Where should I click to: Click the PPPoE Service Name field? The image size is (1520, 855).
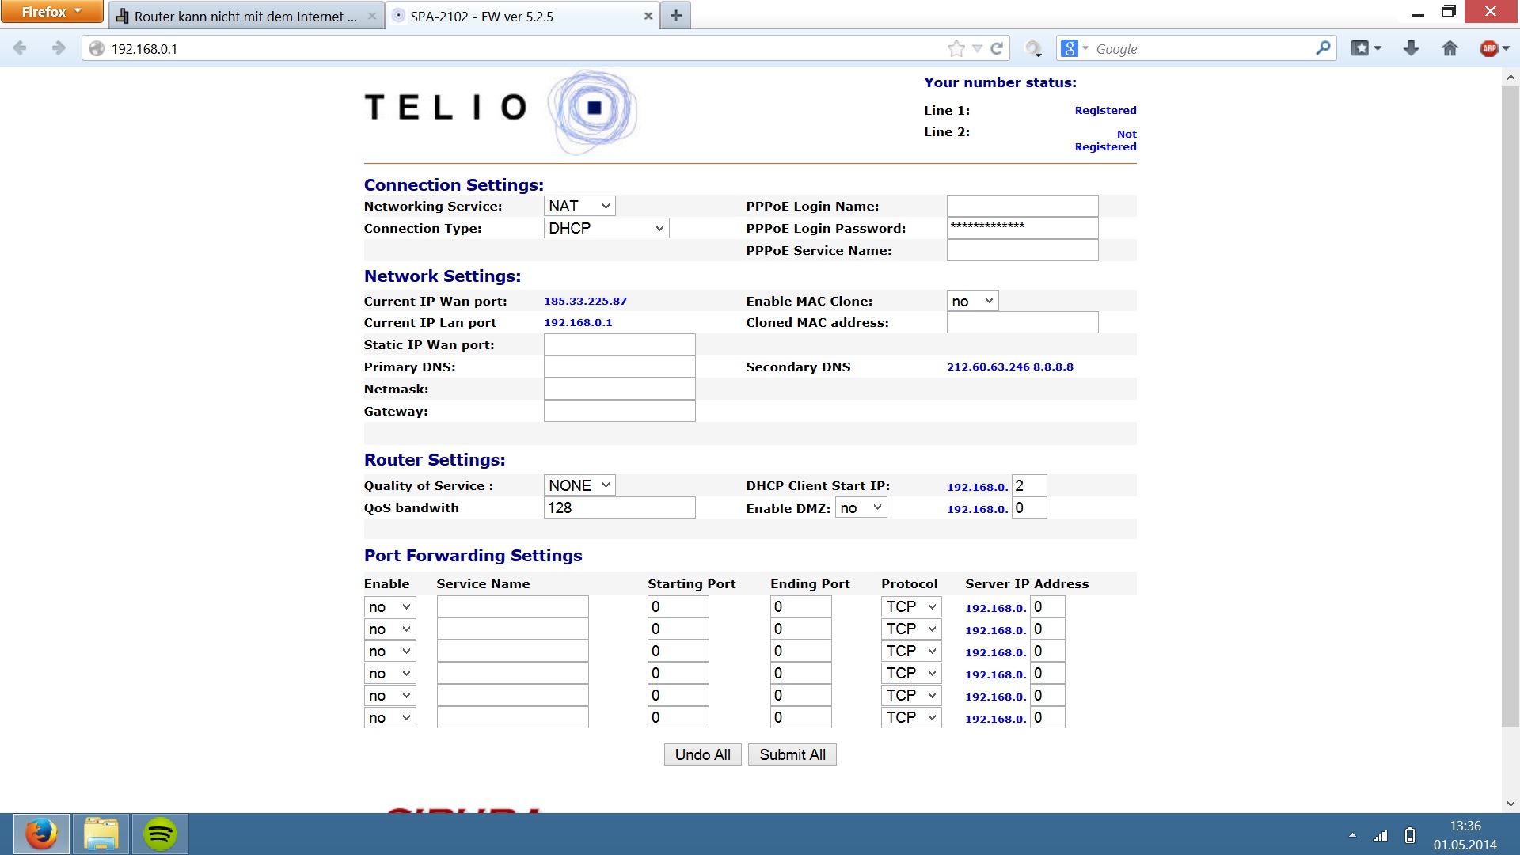pyautogui.click(x=1023, y=250)
